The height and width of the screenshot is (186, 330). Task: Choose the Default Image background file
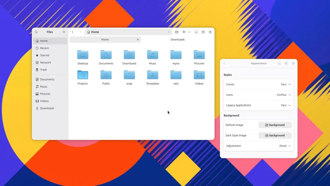[275, 125]
